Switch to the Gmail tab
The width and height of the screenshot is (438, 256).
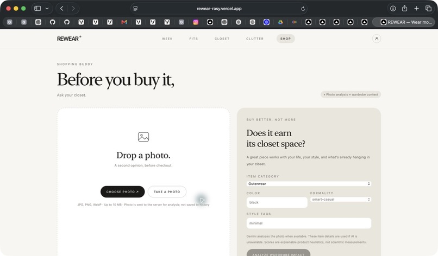point(124,22)
